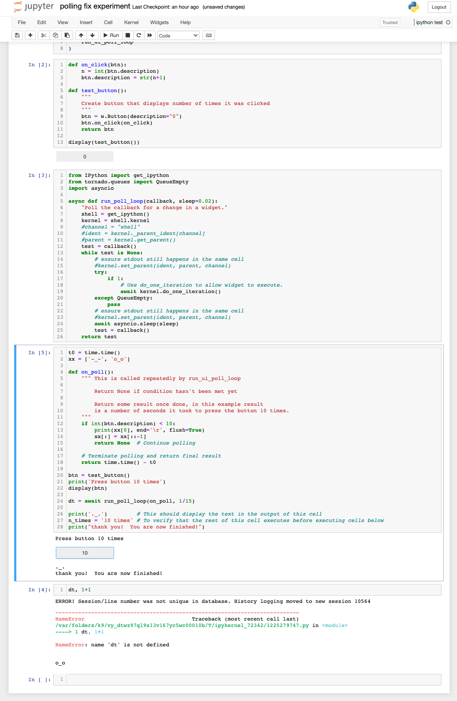The height and width of the screenshot is (701, 457).
Task: Run the selected cell
Action: 111,35
